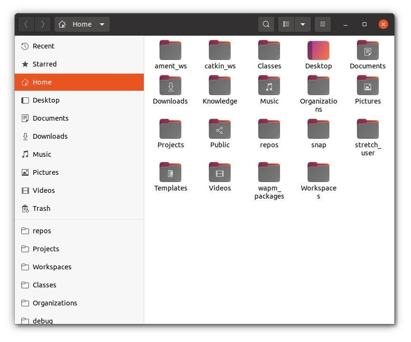411x342 pixels.
Task: Click the wapm_packages folder icon
Action: [269, 172]
